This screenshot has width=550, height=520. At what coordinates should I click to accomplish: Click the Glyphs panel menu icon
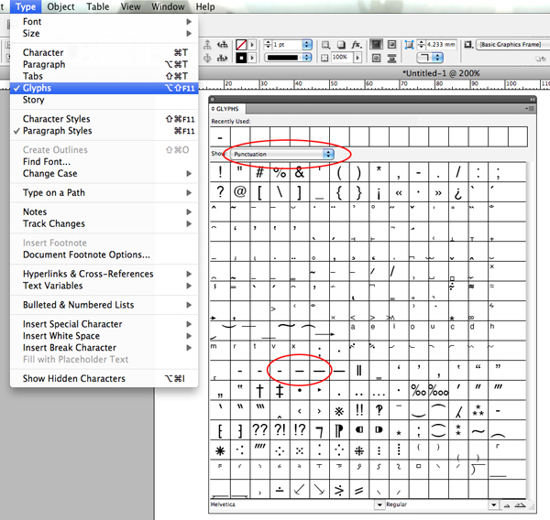coord(531,109)
